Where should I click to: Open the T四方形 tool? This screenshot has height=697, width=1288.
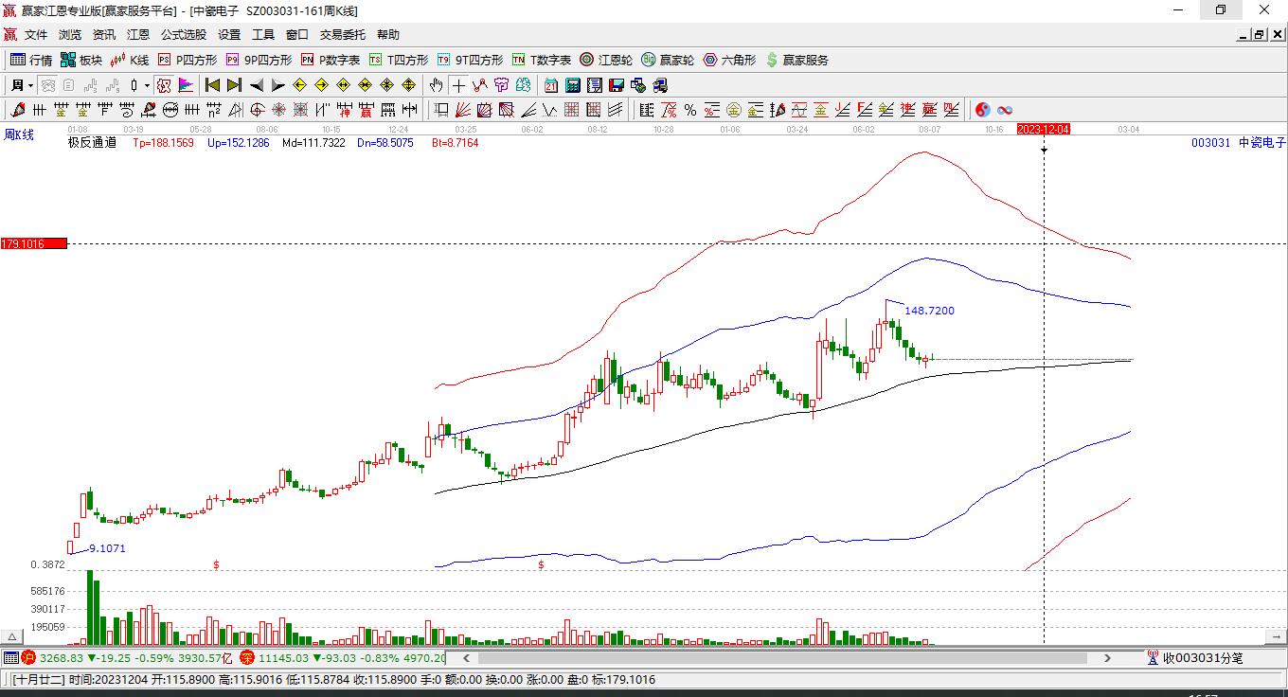pos(398,60)
